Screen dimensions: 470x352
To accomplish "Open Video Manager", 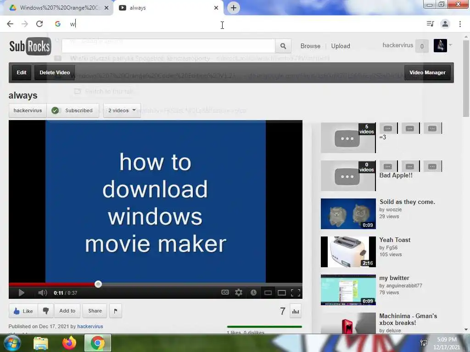I will point(427,72).
